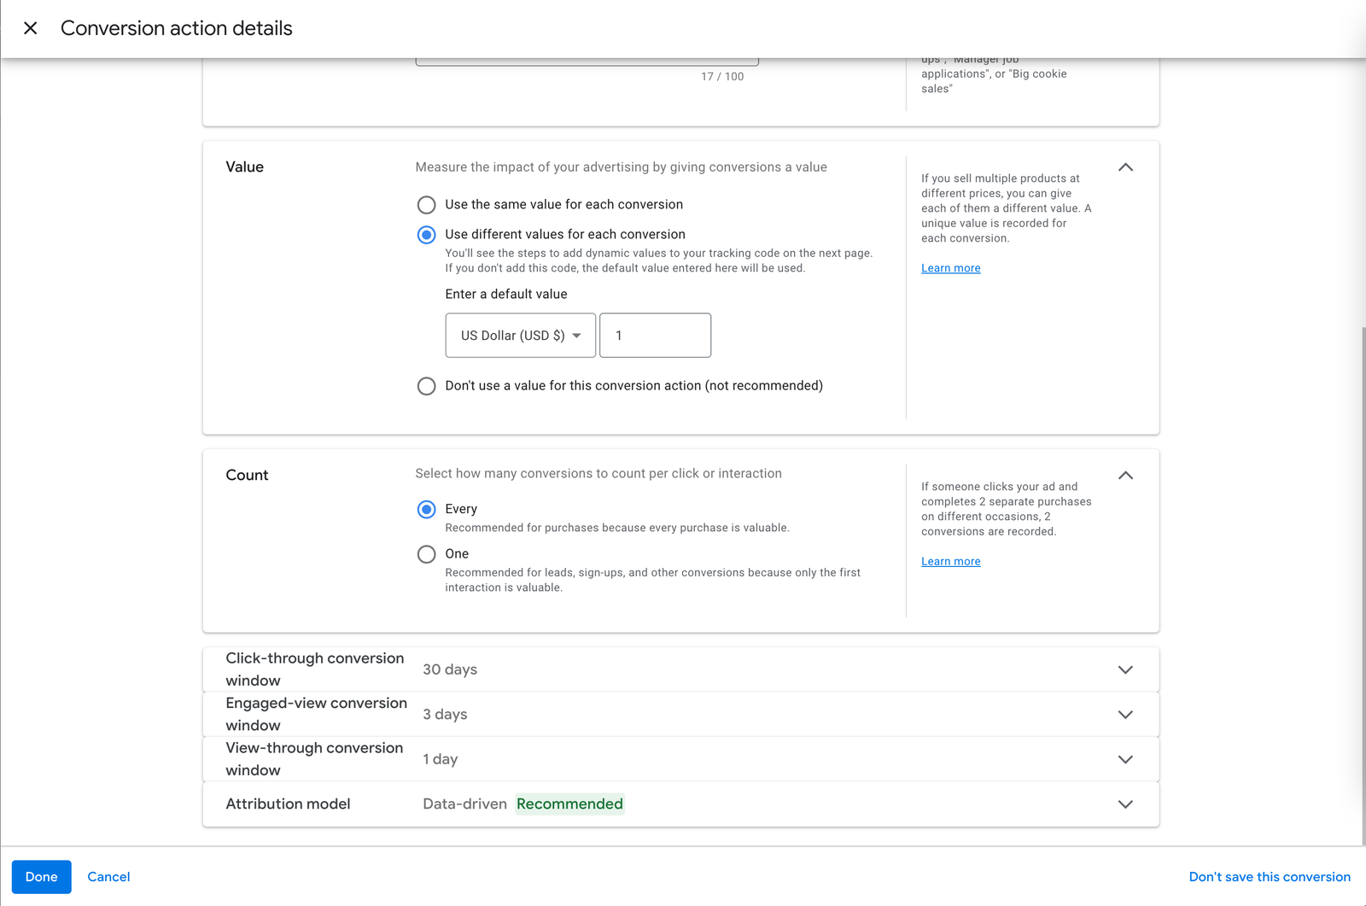Image resolution: width=1366 pixels, height=906 pixels.
Task: Select the 'One' count option
Action: tap(426, 554)
